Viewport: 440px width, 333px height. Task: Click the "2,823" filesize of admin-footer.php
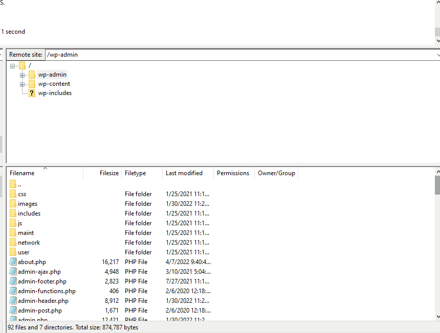click(x=112, y=281)
